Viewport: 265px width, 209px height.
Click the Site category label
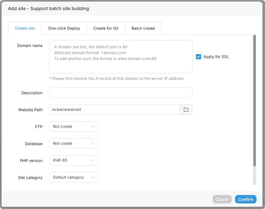(x=30, y=178)
